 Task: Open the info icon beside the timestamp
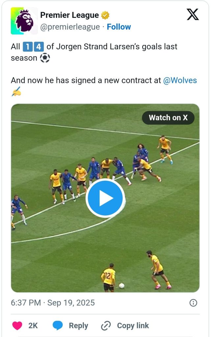pos(194,303)
